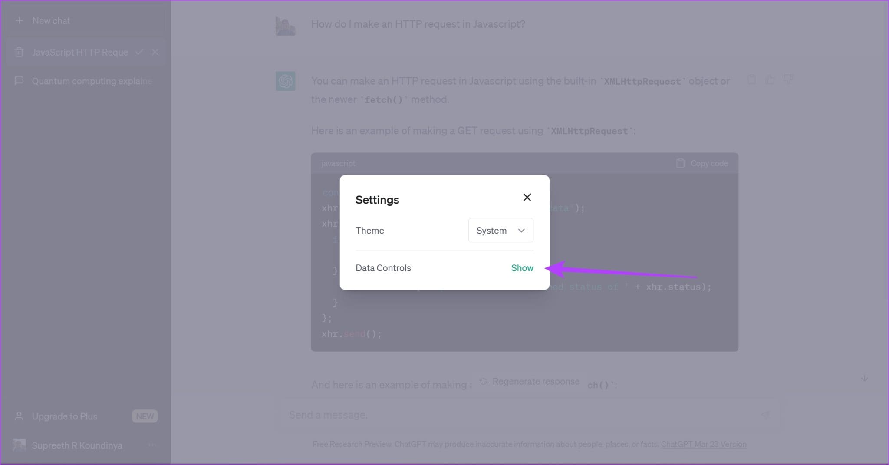Viewport: 889px width, 465px height.
Task: Open the ChatGPT Mar 23 Version link
Action: [704, 444]
